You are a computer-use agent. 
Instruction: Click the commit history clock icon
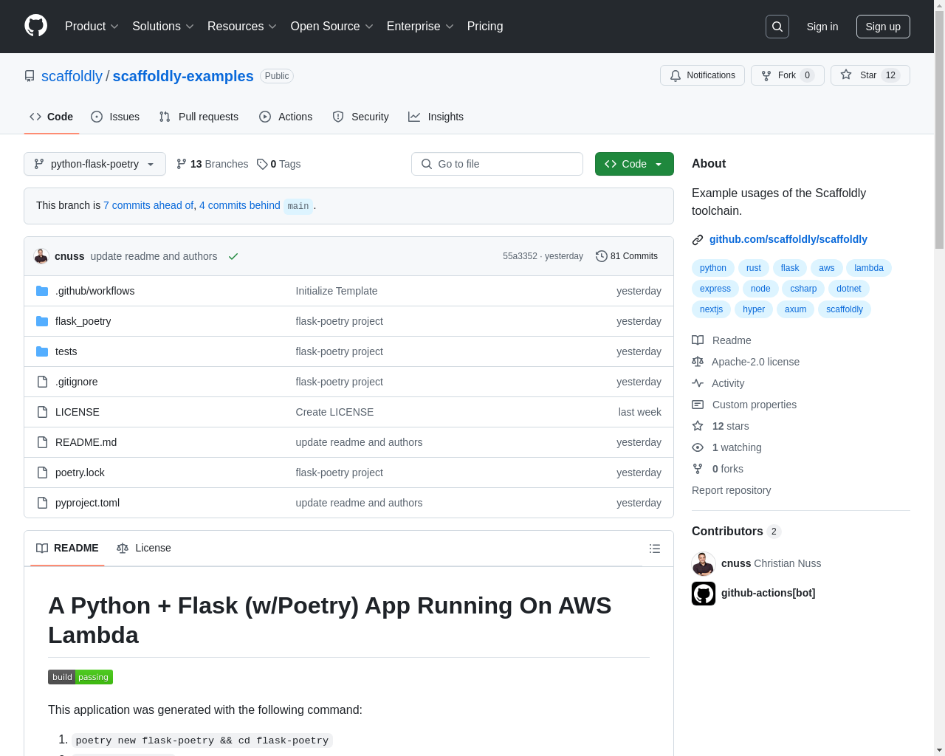602,256
